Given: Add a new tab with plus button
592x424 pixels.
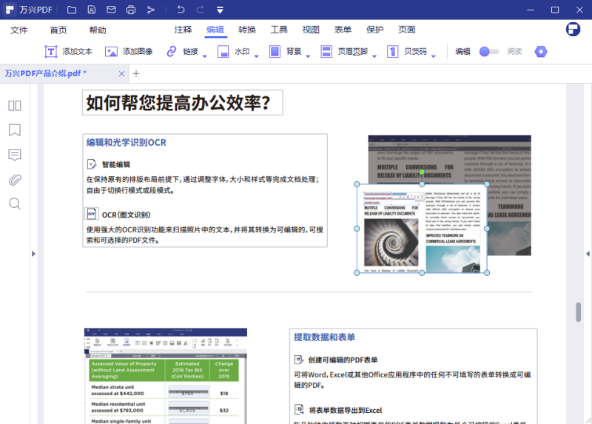Looking at the screenshot, I should (136, 73).
